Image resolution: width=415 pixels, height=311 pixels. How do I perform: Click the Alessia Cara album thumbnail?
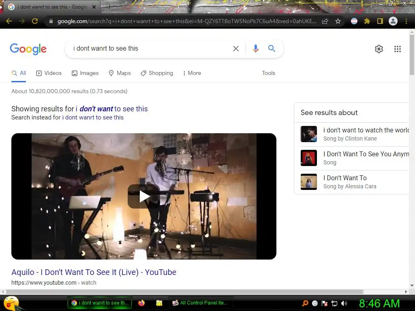tap(308, 182)
